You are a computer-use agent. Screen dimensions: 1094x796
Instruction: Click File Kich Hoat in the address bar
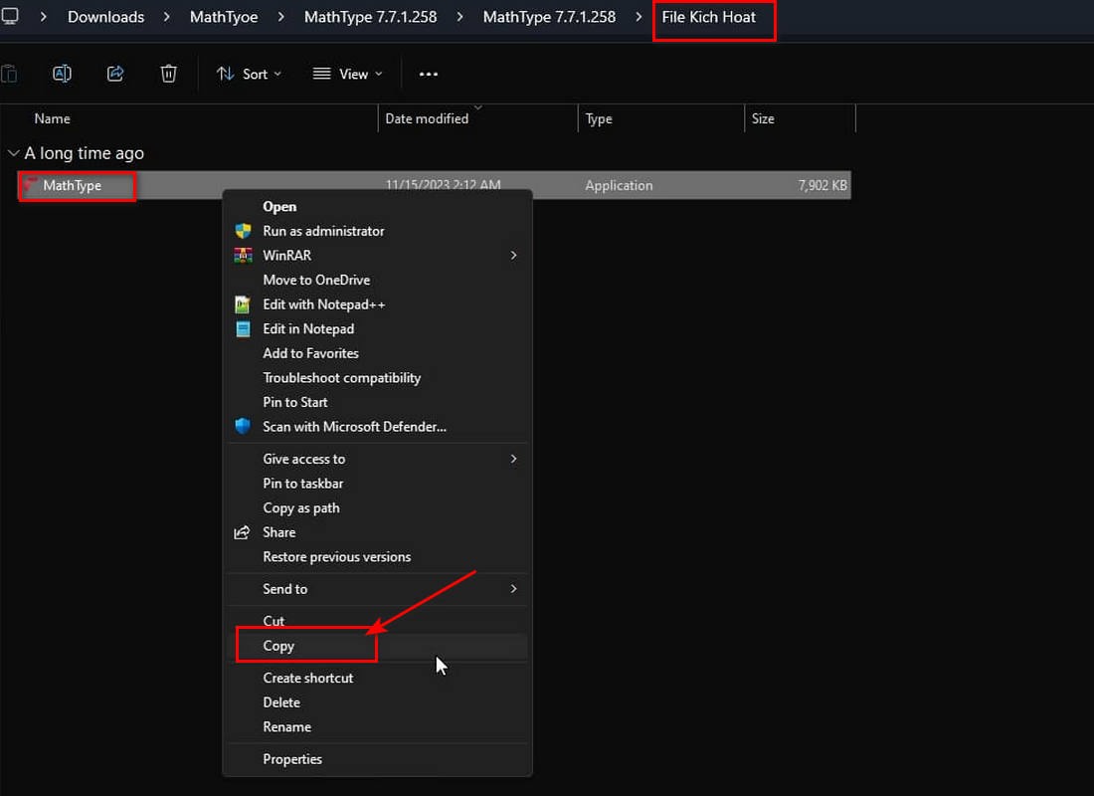point(709,17)
